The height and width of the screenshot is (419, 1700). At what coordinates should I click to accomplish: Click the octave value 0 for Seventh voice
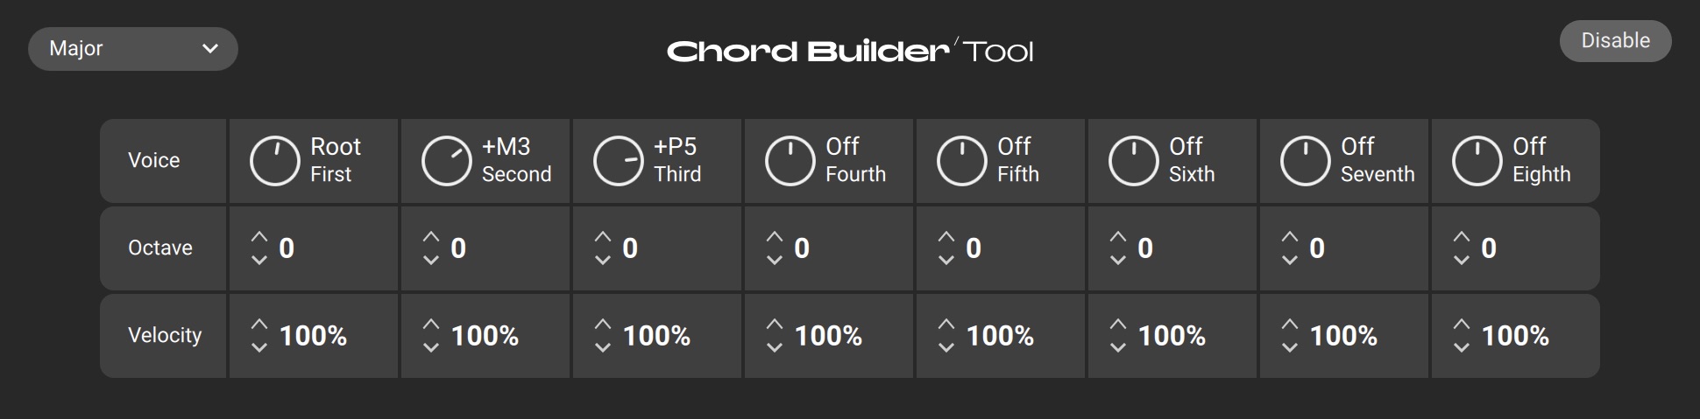[1317, 248]
